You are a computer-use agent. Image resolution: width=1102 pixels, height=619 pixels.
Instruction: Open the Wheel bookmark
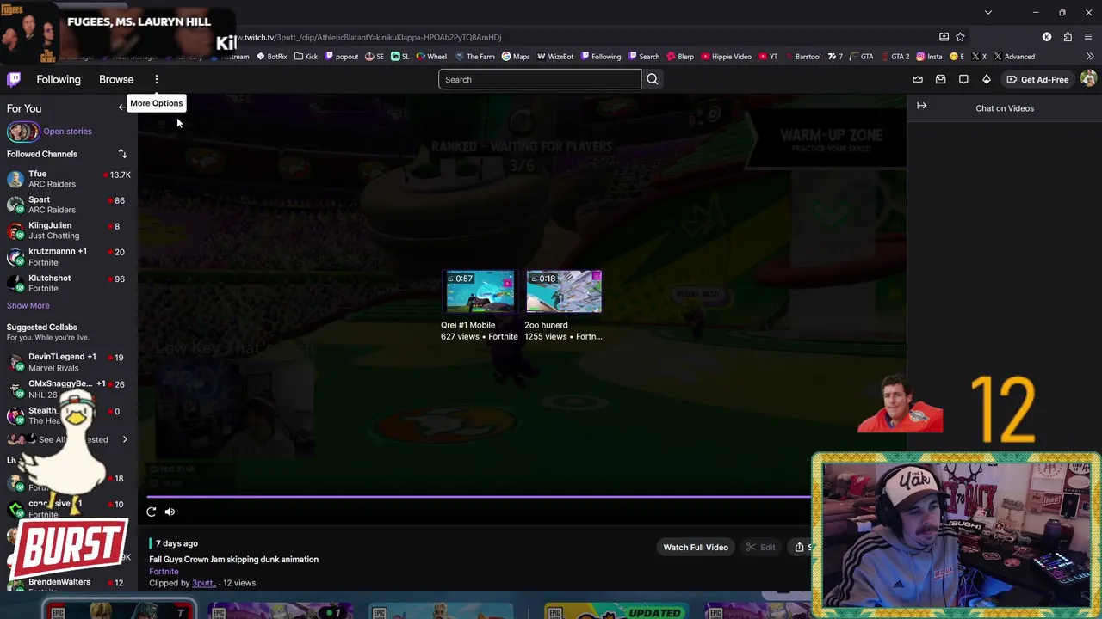point(431,57)
